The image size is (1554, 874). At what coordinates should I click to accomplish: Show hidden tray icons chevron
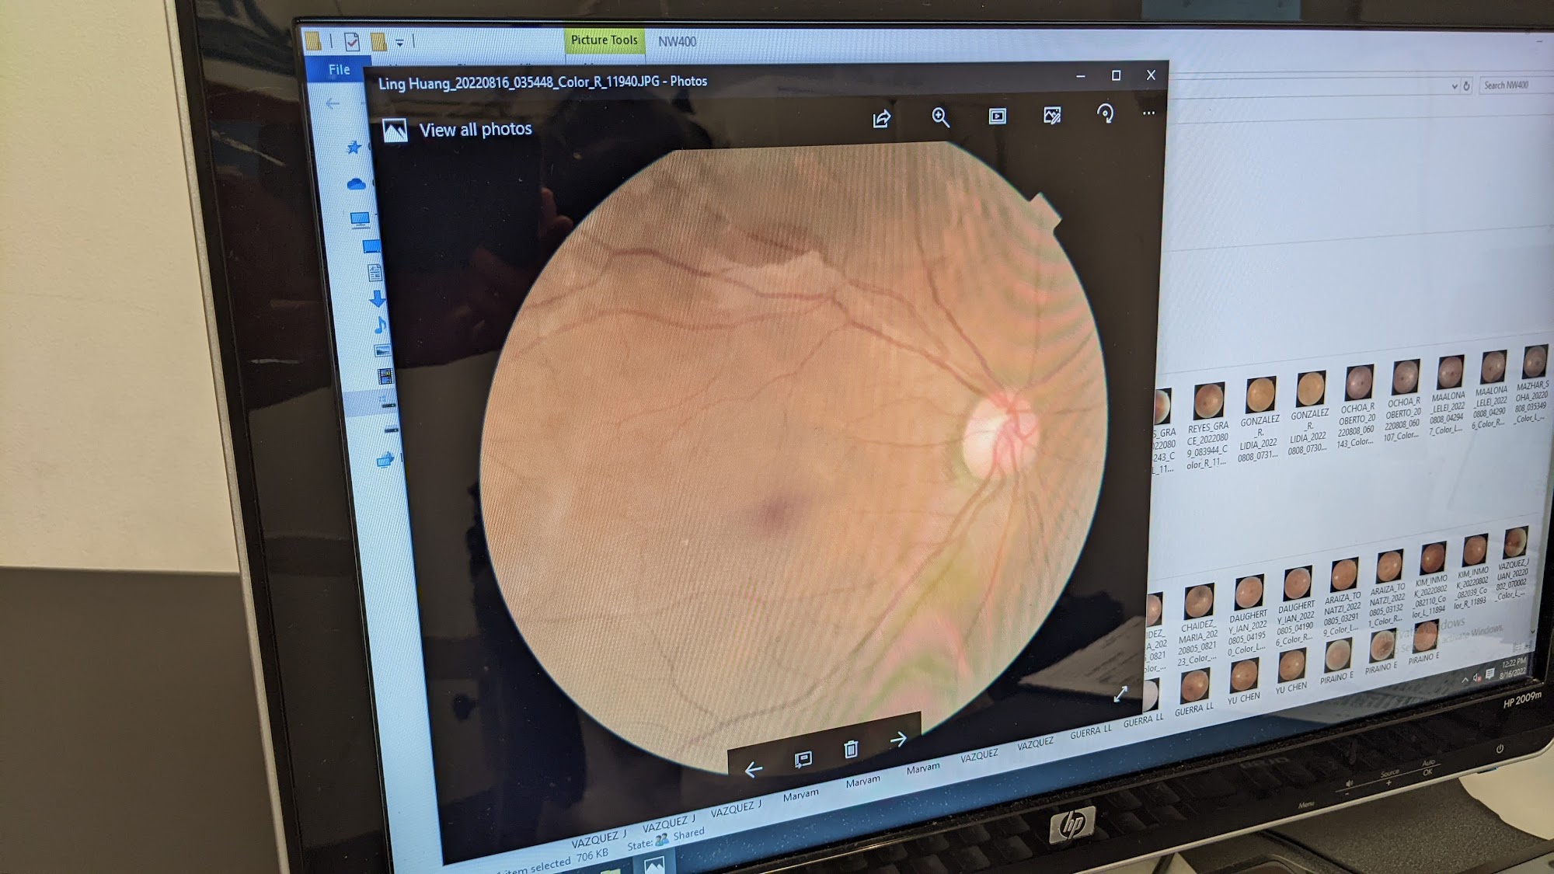click(1465, 680)
